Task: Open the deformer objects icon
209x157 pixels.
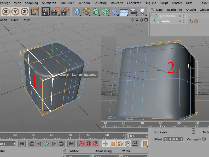Action: tap(114, 12)
